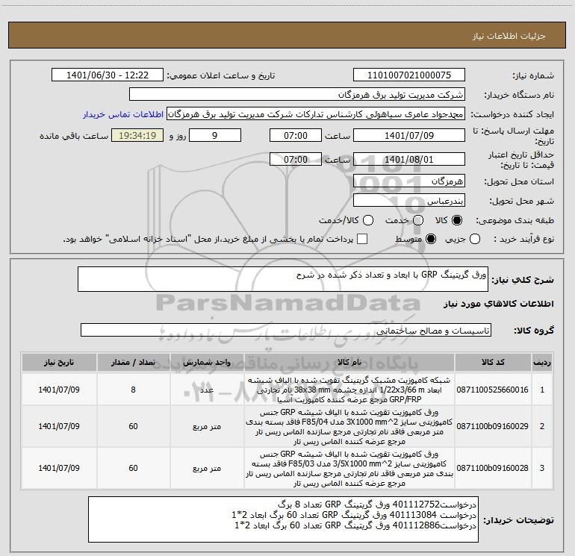This screenshot has height=556, width=575.
Task: Click the row 2 product name with model F85/04
Action: click(x=349, y=427)
